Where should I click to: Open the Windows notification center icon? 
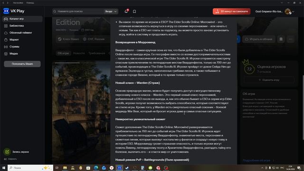299,168
